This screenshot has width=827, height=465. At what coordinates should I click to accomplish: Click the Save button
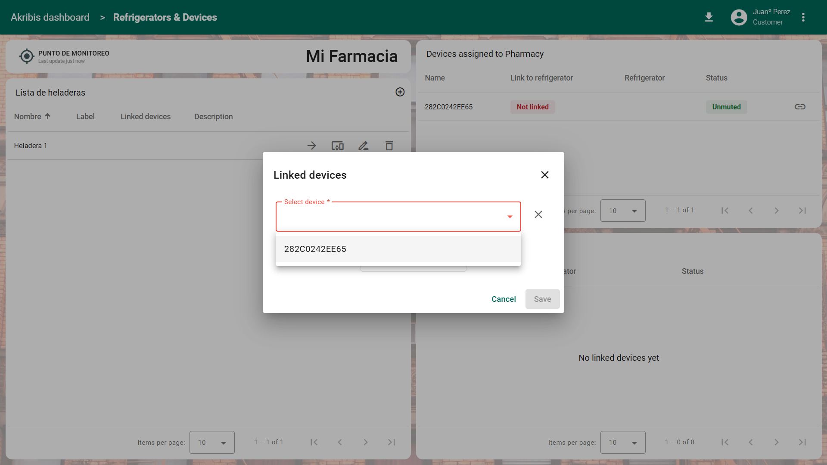[542, 299]
